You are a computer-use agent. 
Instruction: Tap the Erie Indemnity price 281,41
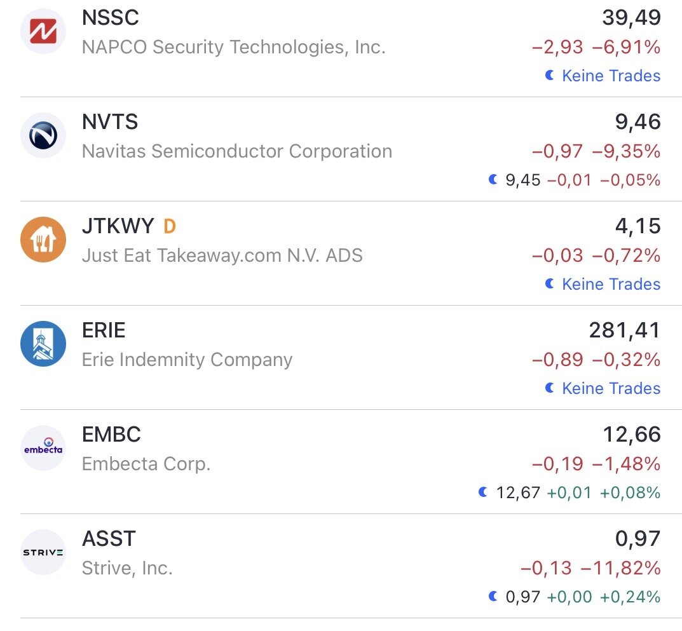pos(625,330)
